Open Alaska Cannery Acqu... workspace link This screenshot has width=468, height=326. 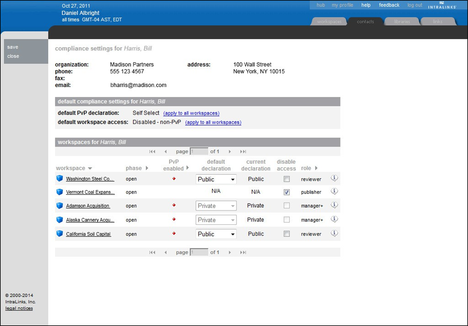click(x=90, y=220)
